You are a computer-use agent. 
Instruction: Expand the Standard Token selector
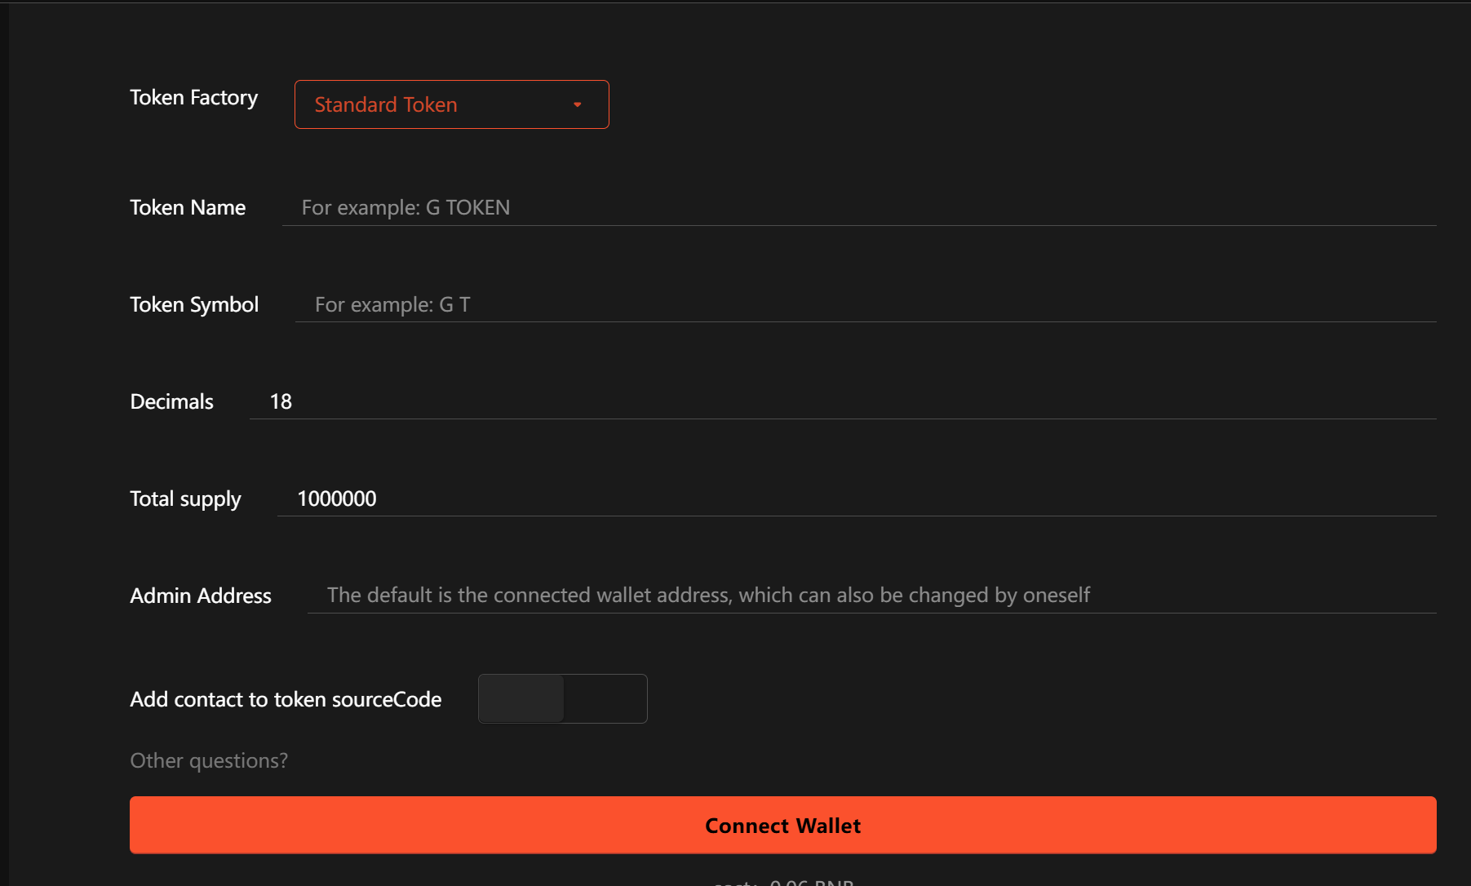pos(451,104)
